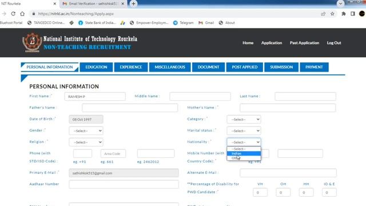The width and height of the screenshot is (366, 206).
Task: Choose Indian in the Nationality list
Action: 244,153
